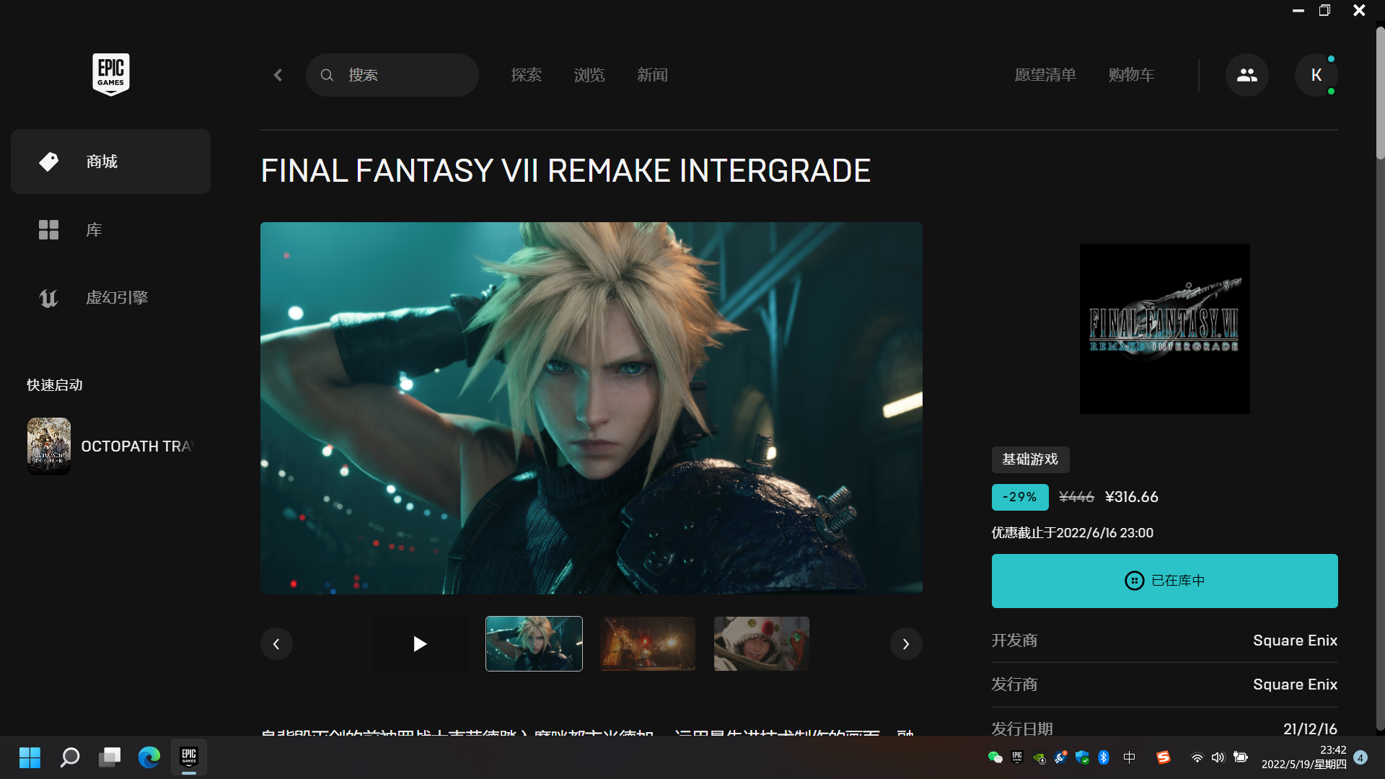Open the 浏览 browse tab
The image size is (1385, 779).
point(589,75)
